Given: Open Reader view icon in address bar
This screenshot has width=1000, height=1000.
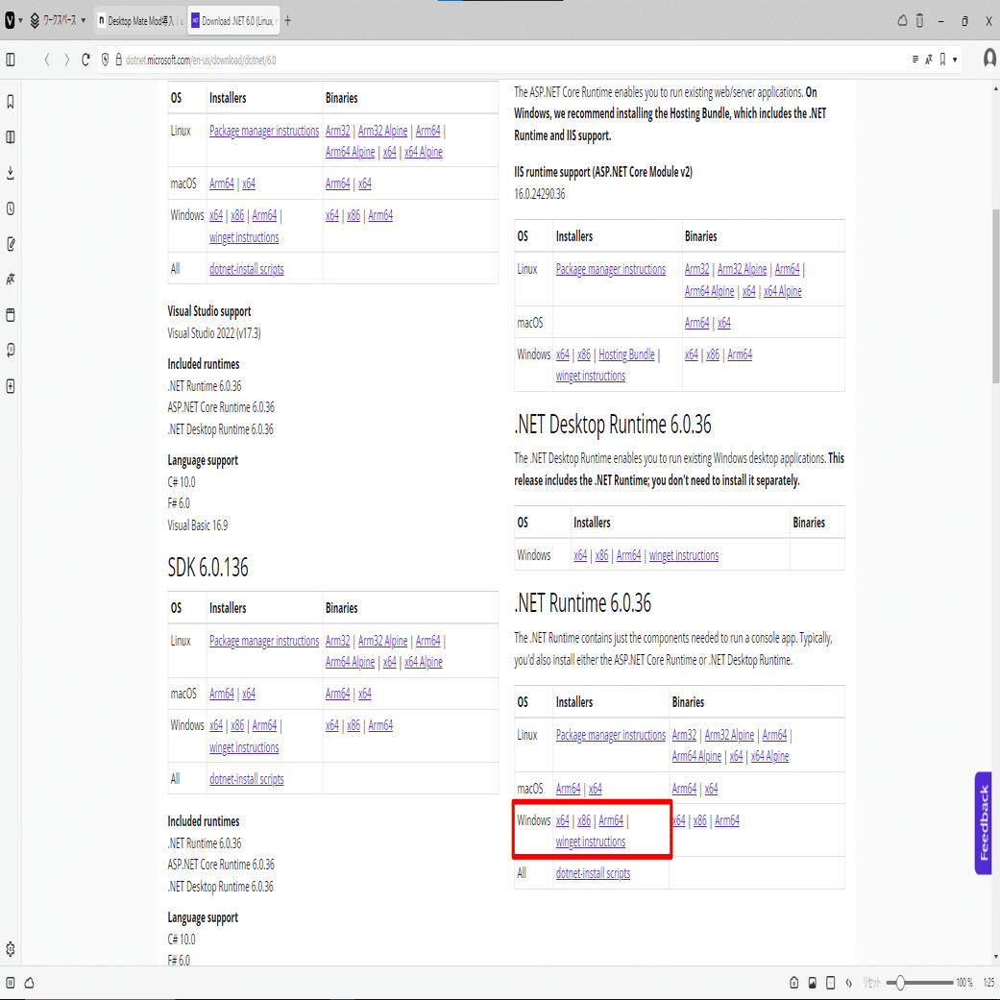Looking at the screenshot, I should pyautogui.click(x=915, y=60).
